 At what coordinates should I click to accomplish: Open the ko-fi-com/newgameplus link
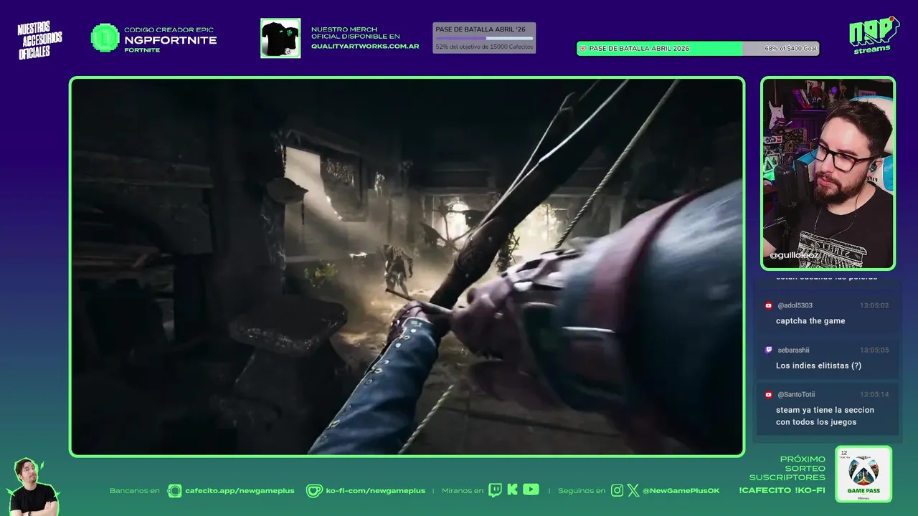(x=375, y=491)
